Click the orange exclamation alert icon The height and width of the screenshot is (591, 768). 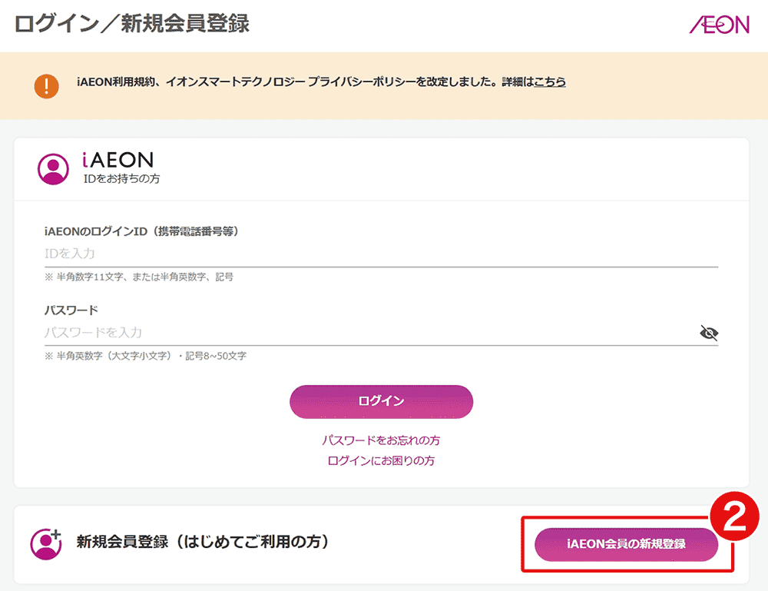click(x=46, y=85)
